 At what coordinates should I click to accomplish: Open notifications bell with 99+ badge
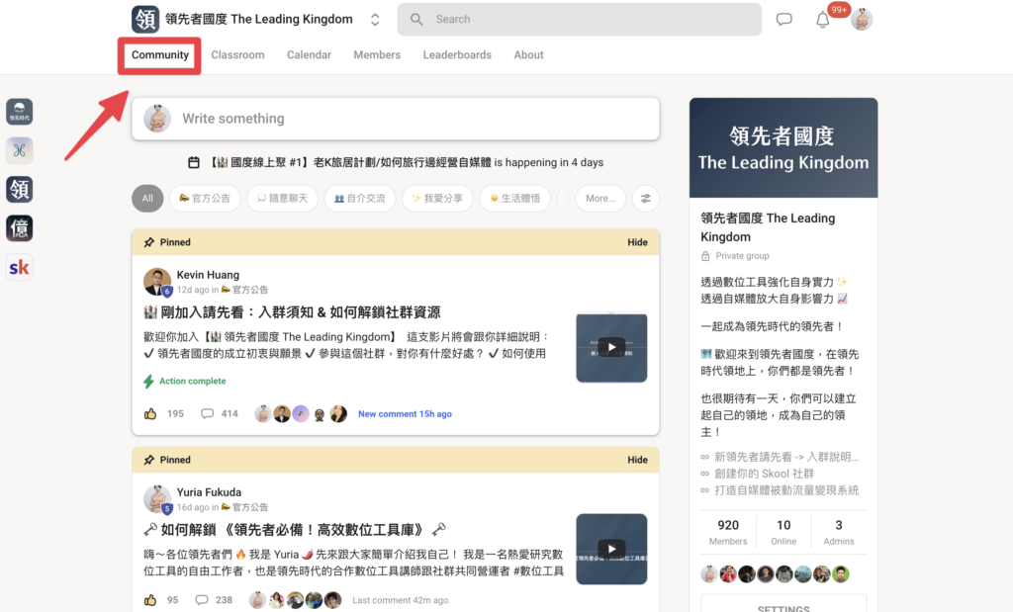[x=822, y=20]
